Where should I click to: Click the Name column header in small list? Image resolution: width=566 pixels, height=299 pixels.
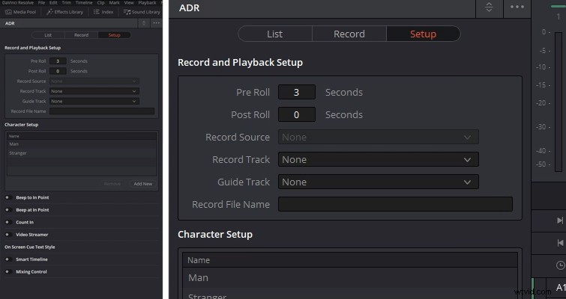[x=82, y=136]
